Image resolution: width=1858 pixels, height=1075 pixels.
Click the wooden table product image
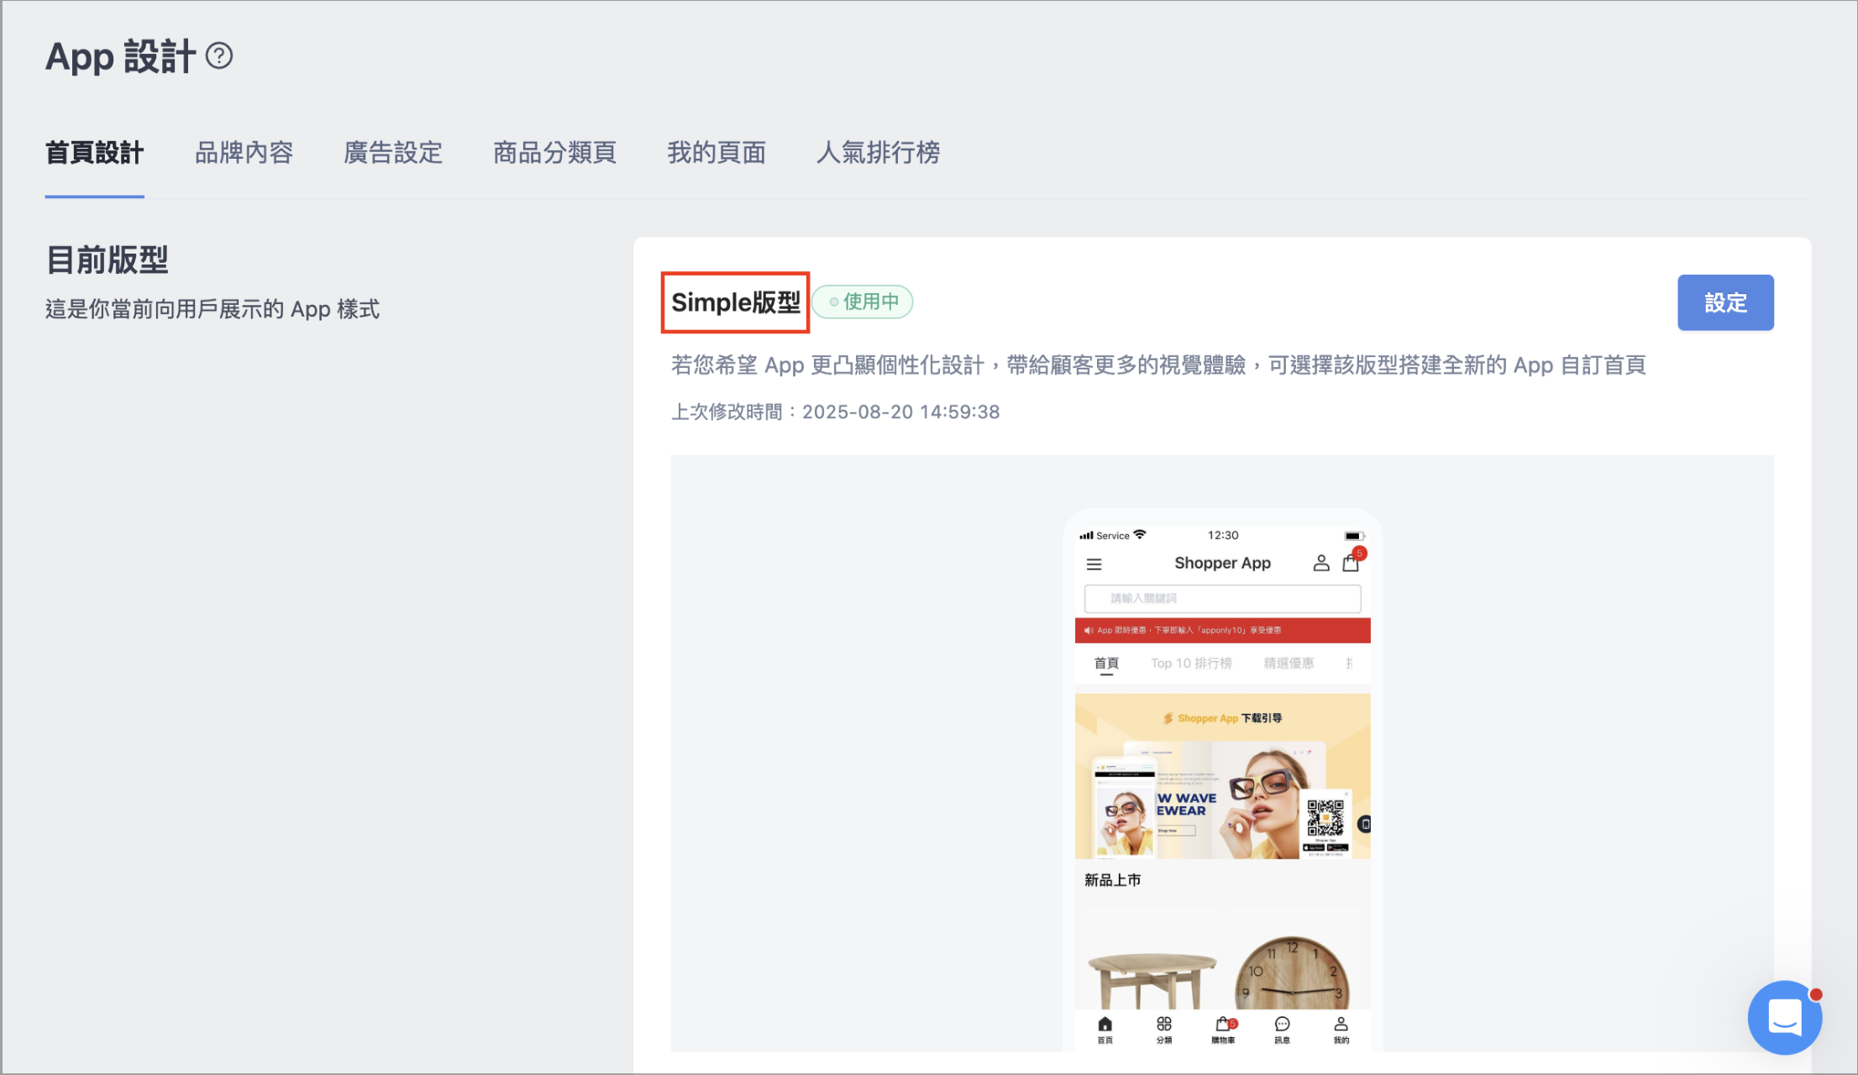click(x=1152, y=979)
